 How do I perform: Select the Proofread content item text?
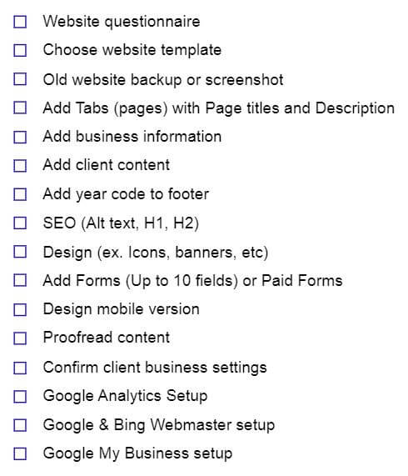107,338
